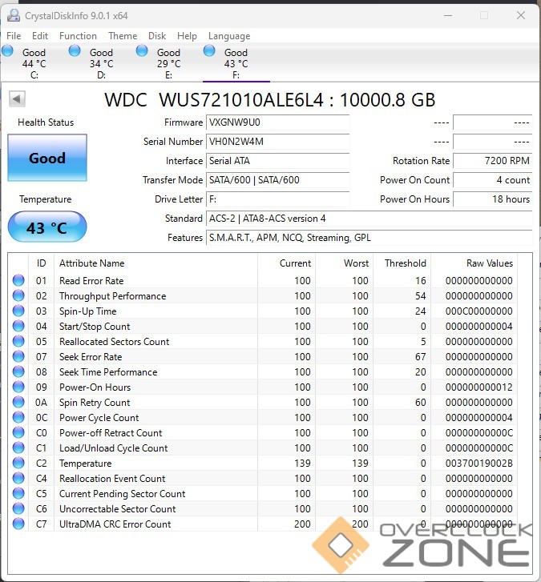
Task: Click the status icon for Start/Stop Count
Action: 18,326
